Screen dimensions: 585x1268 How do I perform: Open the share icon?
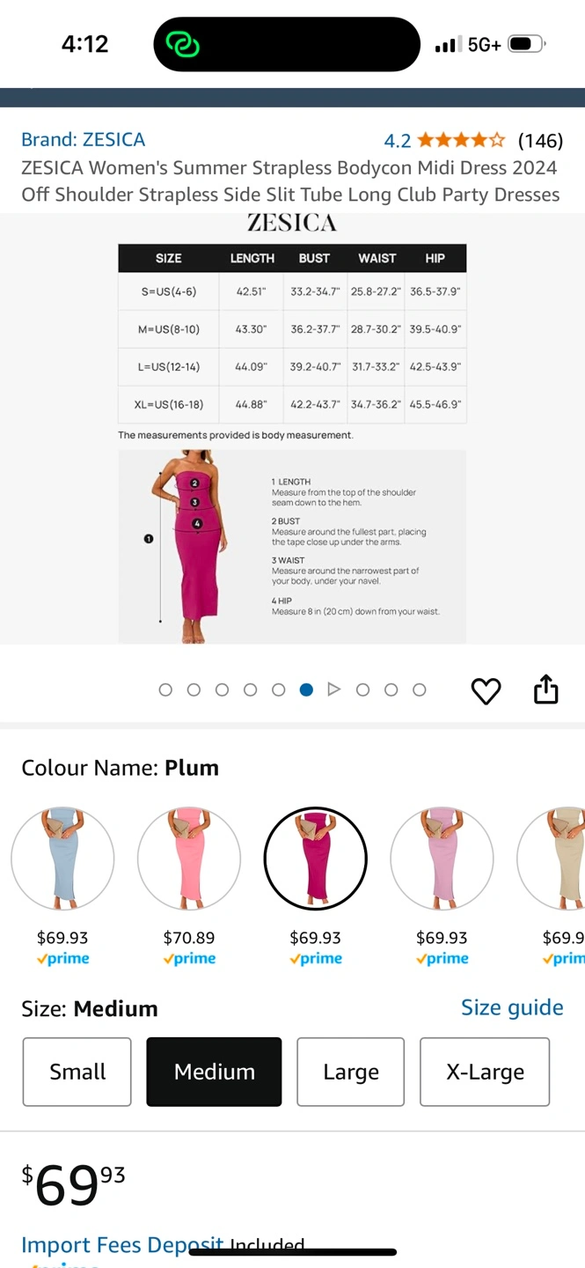(x=546, y=689)
